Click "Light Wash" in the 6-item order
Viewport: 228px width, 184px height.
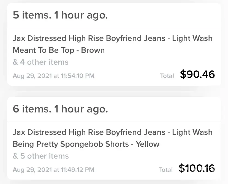192,132
